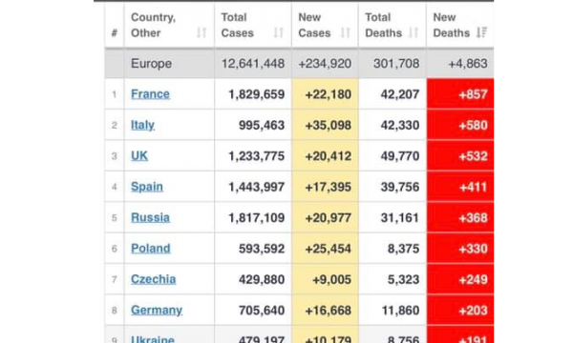This screenshot has height=343, width=573.
Task: Click the # column header
Action: tap(114, 32)
